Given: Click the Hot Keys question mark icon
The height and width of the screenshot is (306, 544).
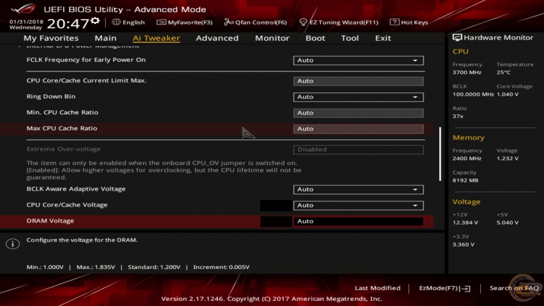Looking at the screenshot, I should (394, 22).
